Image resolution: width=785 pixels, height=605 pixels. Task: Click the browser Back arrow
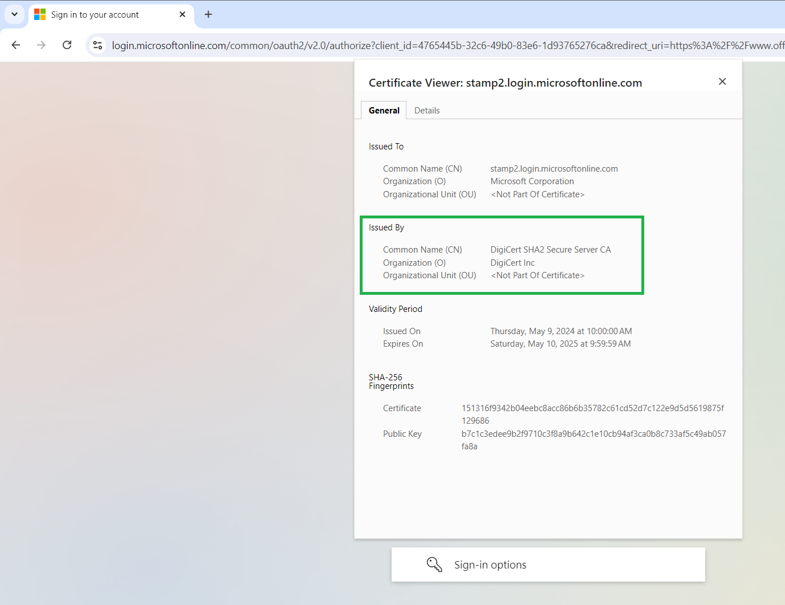click(x=16, y=45)
